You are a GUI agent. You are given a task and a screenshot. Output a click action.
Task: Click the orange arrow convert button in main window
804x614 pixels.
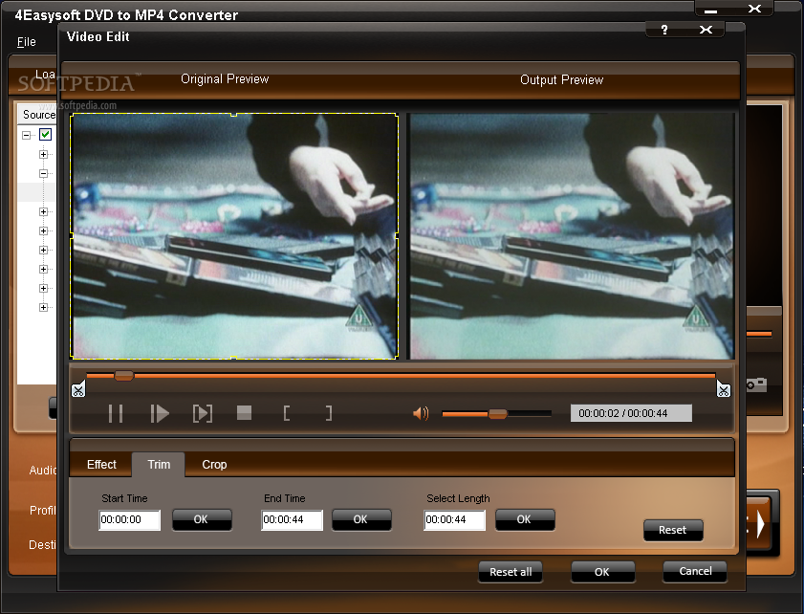(760, 524)
